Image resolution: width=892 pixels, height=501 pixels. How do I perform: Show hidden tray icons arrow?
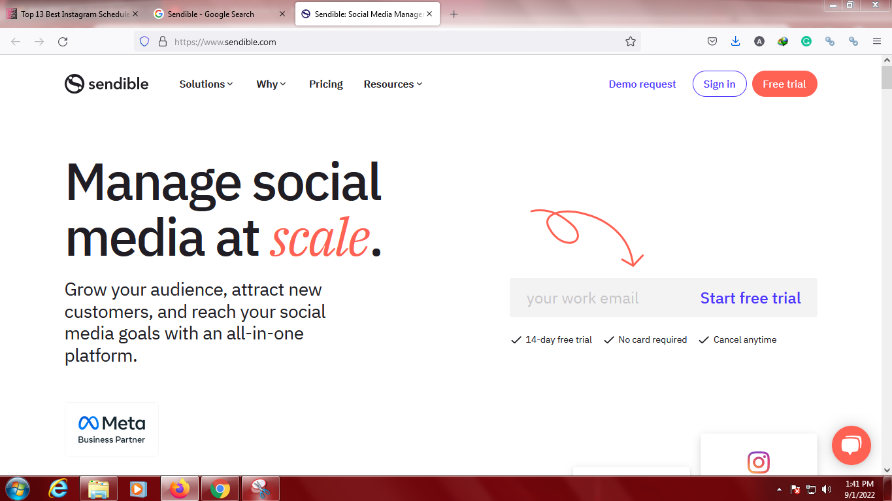coord(779,489)
